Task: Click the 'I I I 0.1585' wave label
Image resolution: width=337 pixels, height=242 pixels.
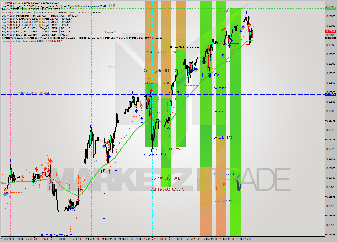Action: (x=170, y=92)
